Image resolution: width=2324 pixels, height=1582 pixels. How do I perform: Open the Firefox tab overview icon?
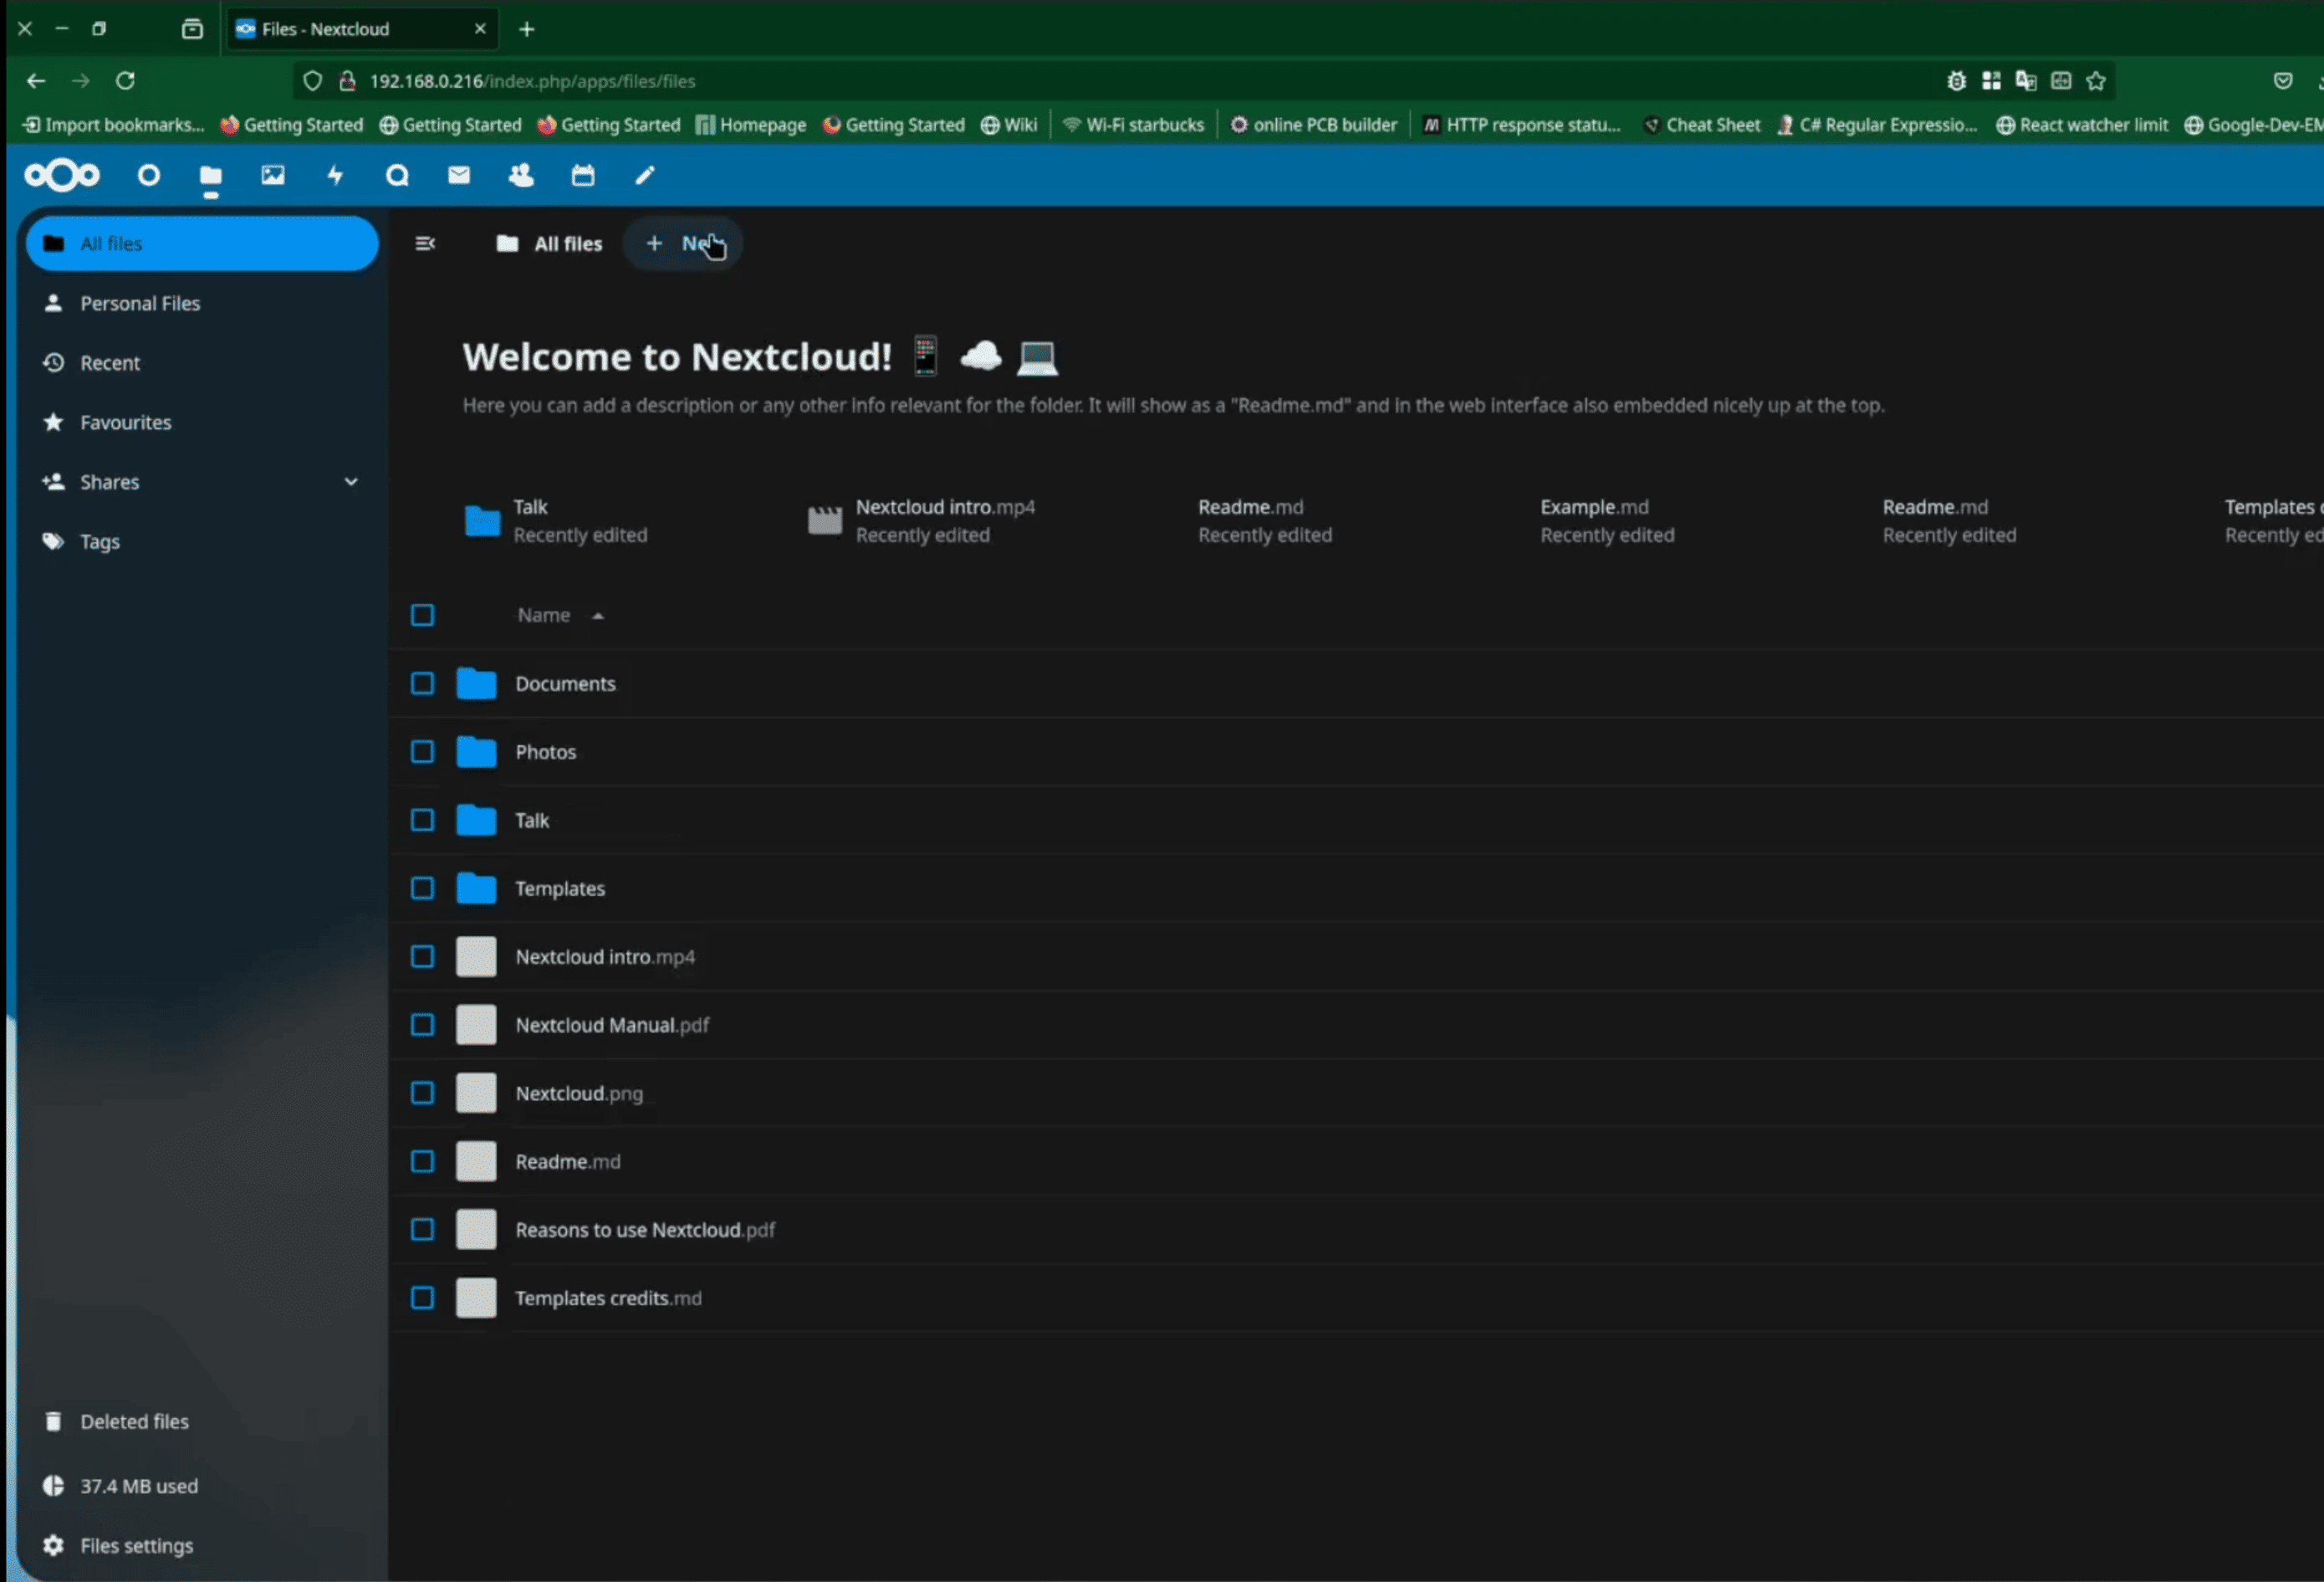click(192, 29)
